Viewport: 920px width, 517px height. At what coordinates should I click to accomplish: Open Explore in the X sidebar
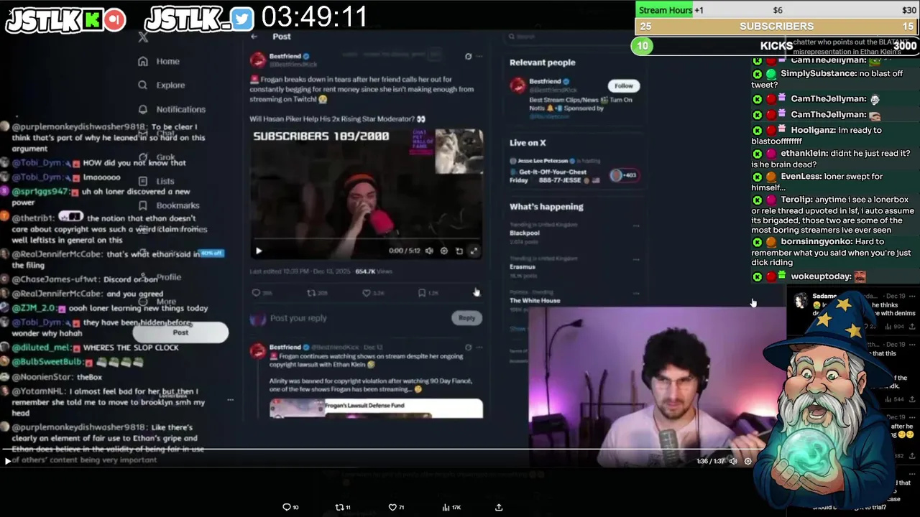click(162, 85)
